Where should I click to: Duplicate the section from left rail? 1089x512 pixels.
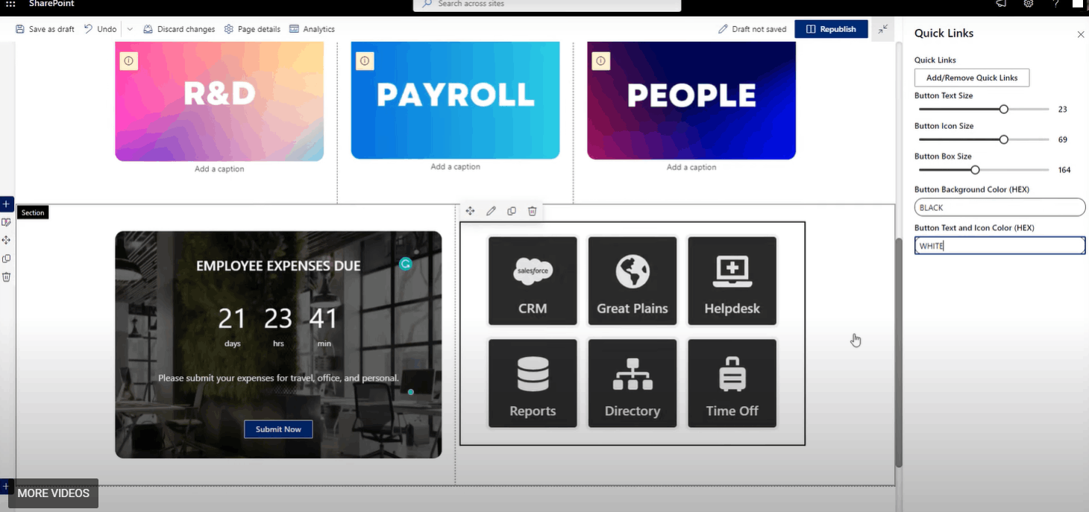(x=6, y=259)
